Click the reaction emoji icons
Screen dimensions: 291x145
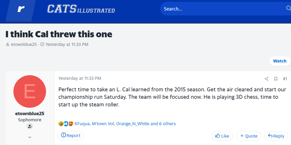click(x=66, y=124)
